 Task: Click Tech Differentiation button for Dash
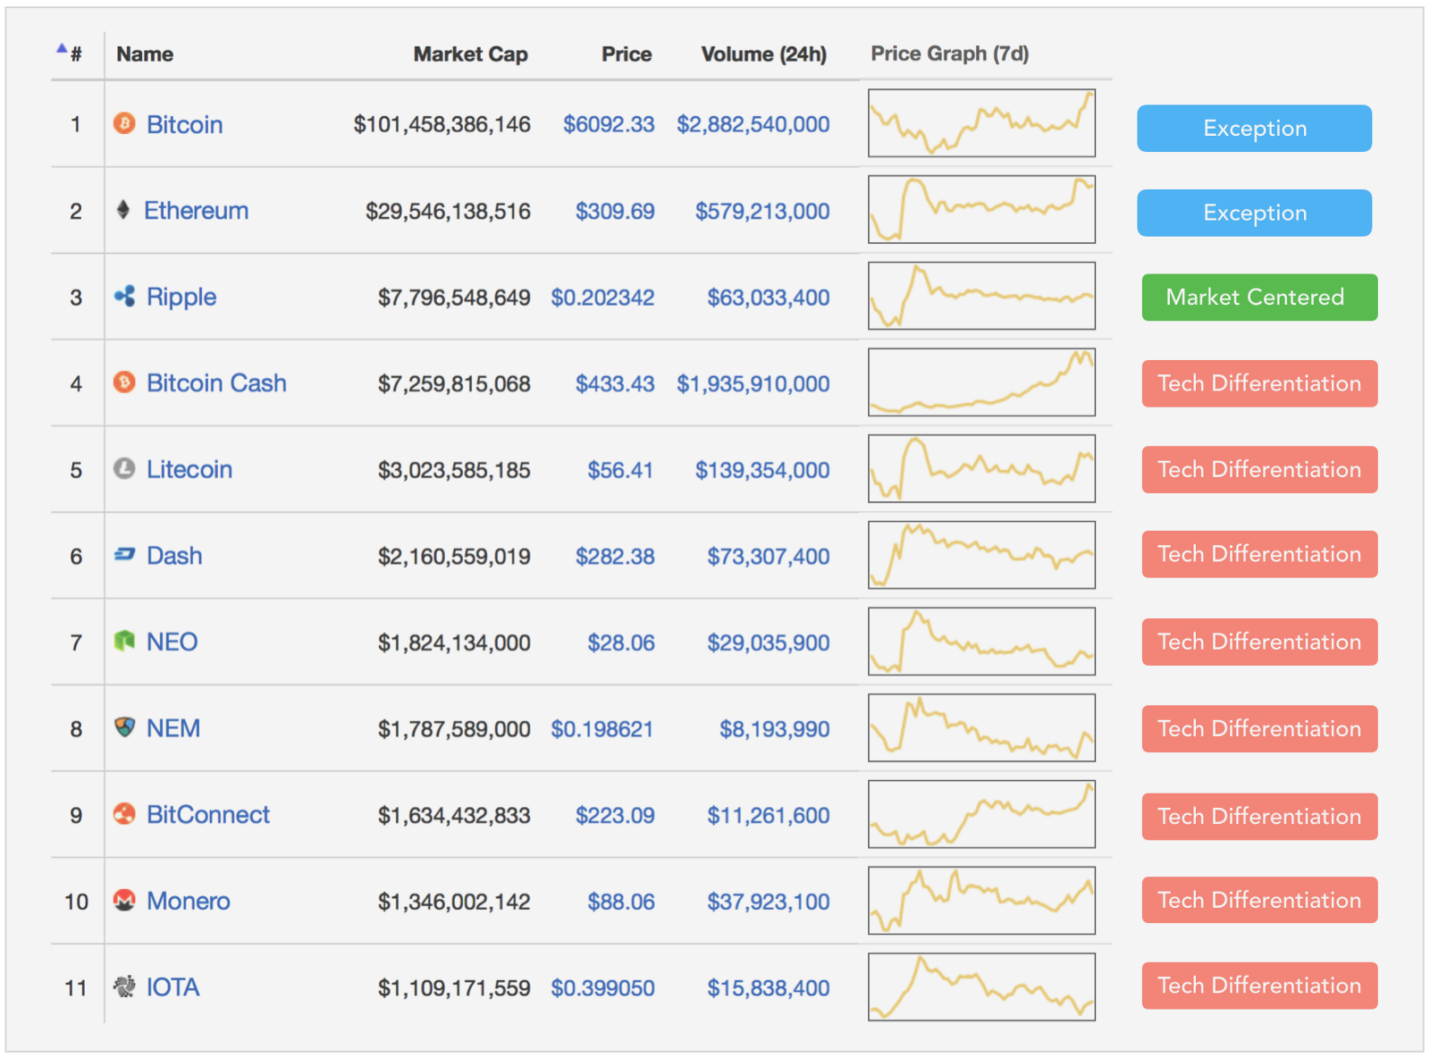pos(1259,555)
